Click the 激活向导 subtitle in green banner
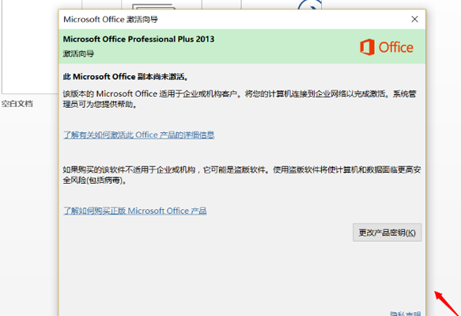The width and height of the screenshot is (461, 316). (78, 54)
